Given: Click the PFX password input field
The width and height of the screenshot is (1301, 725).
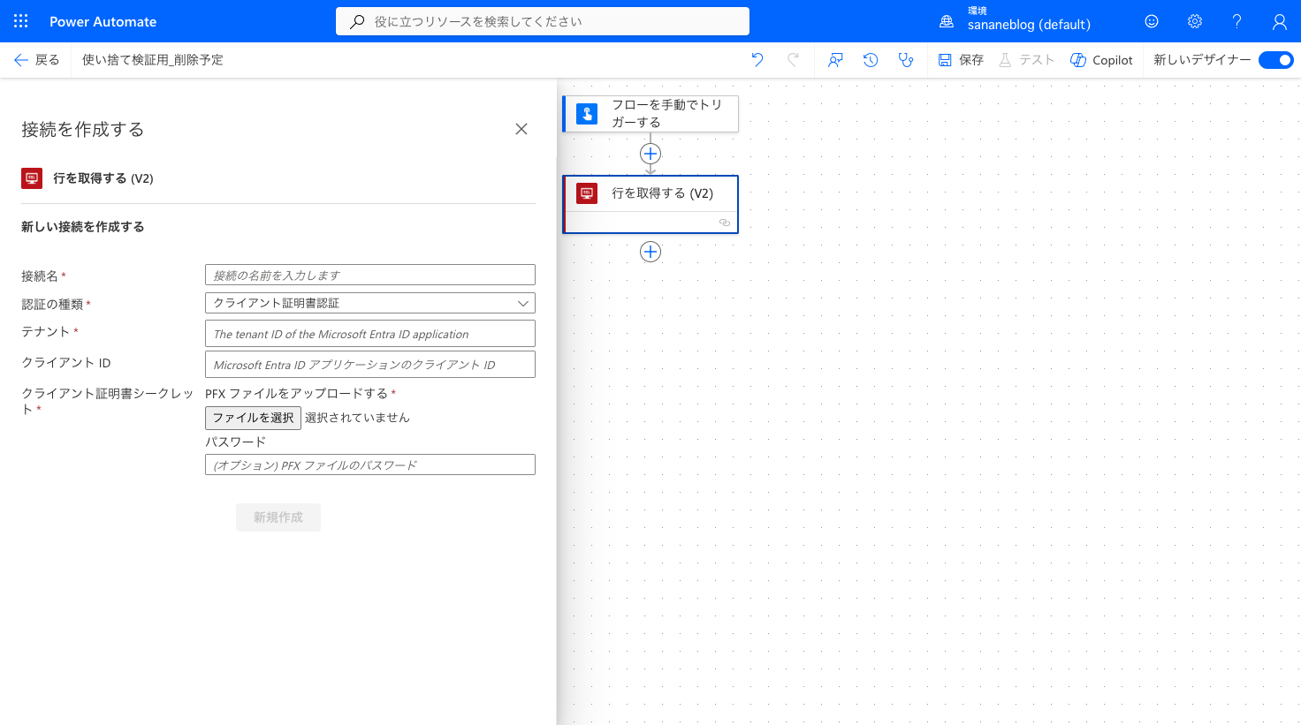Looking at the screenshot, I should coord(370,464).
